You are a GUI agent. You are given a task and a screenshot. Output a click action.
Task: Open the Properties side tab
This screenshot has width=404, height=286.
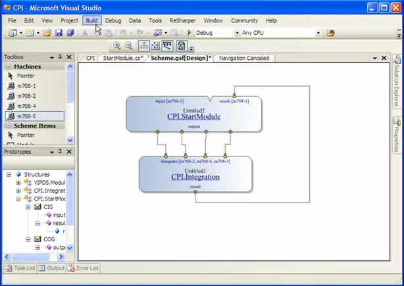coord(397,135)
